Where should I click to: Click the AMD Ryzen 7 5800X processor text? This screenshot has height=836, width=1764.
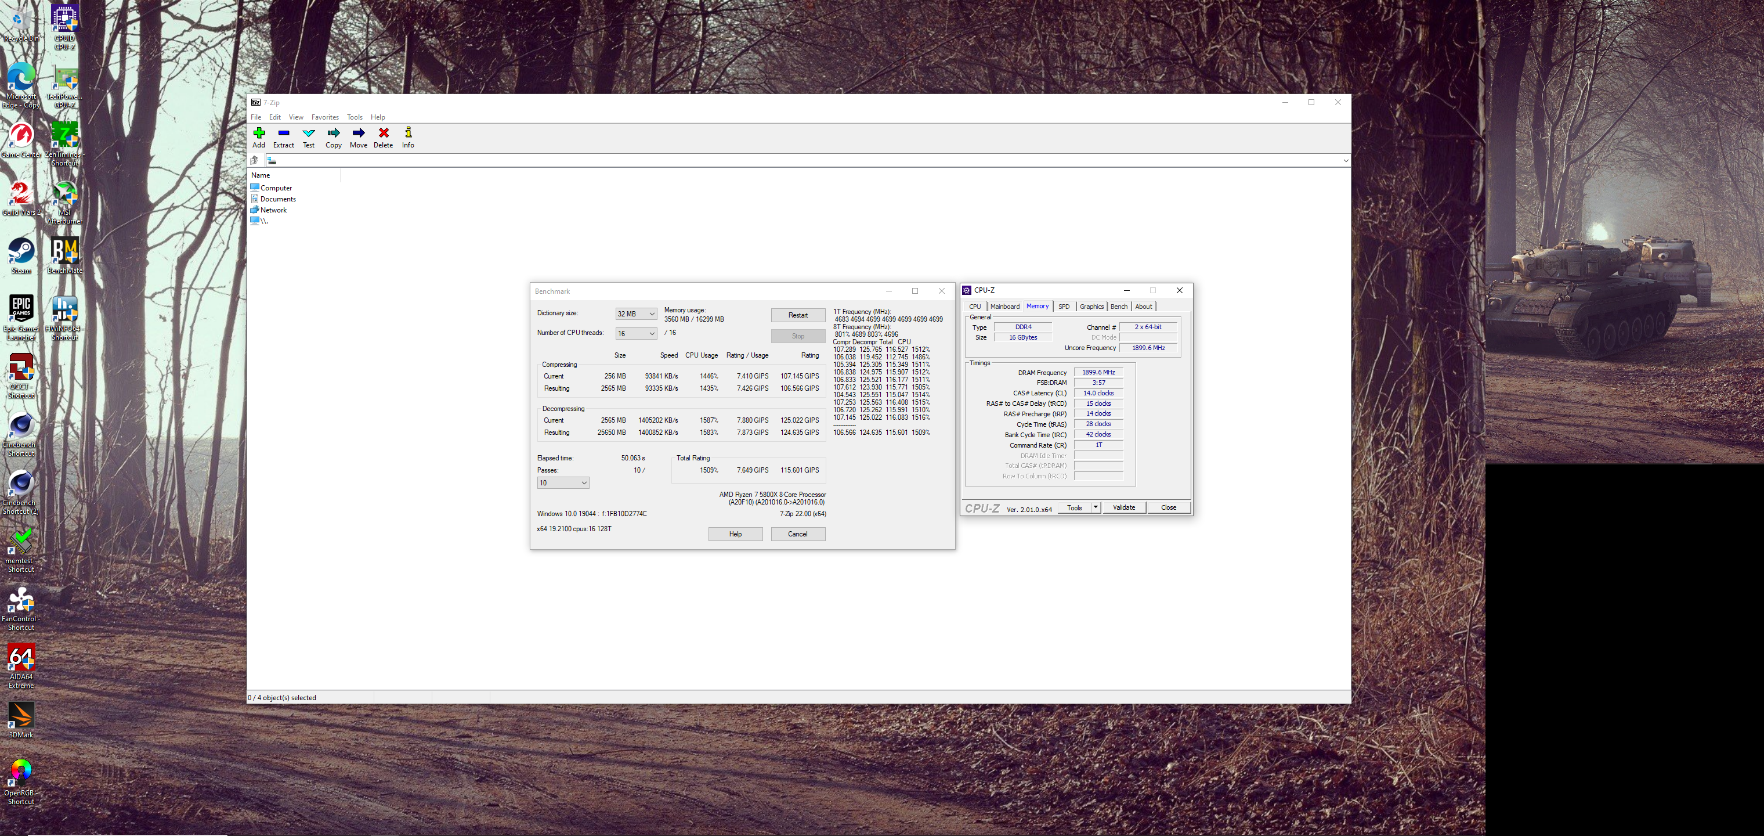click(772, 495)
